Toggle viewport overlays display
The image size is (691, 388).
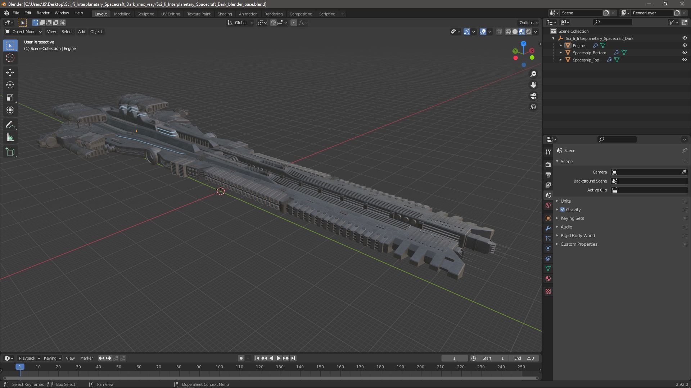click(x=483, y=32)
